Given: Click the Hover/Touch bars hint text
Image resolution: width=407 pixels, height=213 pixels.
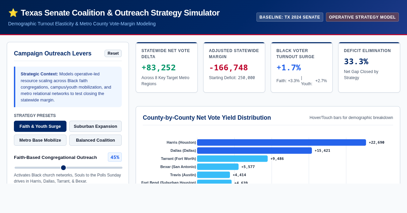Looking at the screenshot, I should (351, 118).
